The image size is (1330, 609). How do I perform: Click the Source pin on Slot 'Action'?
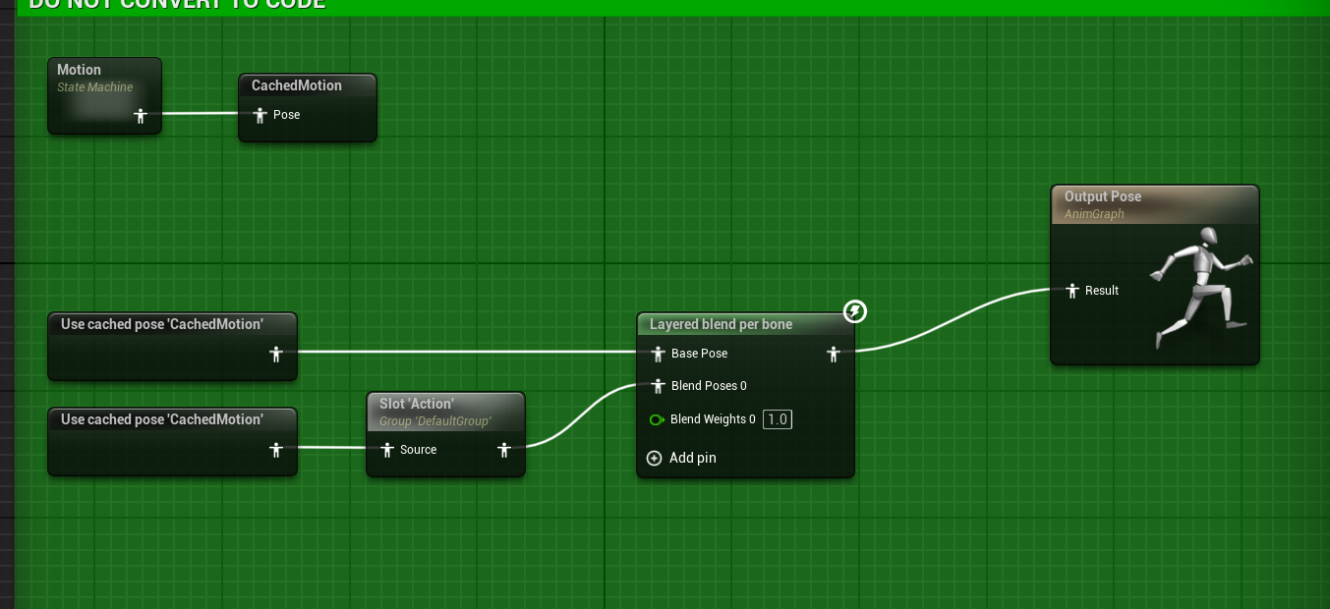pyautogui.click(x=387, y=450)
